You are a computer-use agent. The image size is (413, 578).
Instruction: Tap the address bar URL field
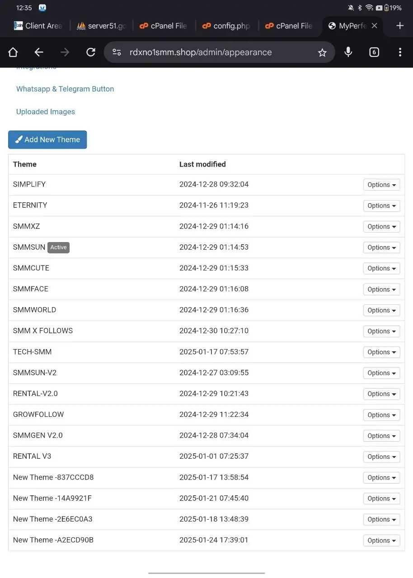click(x=212, y=52)
